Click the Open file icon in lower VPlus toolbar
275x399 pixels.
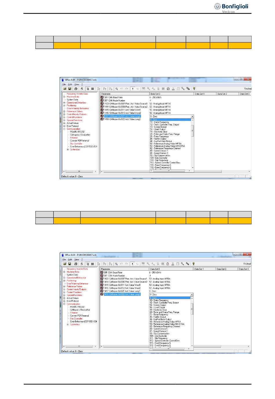pos(65,264)
